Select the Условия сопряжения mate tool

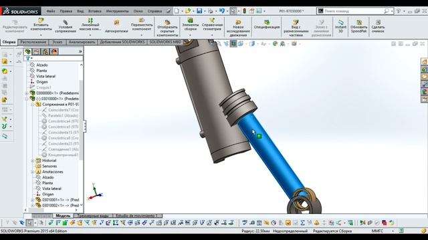pyautogui.click(x=66, y=26)
